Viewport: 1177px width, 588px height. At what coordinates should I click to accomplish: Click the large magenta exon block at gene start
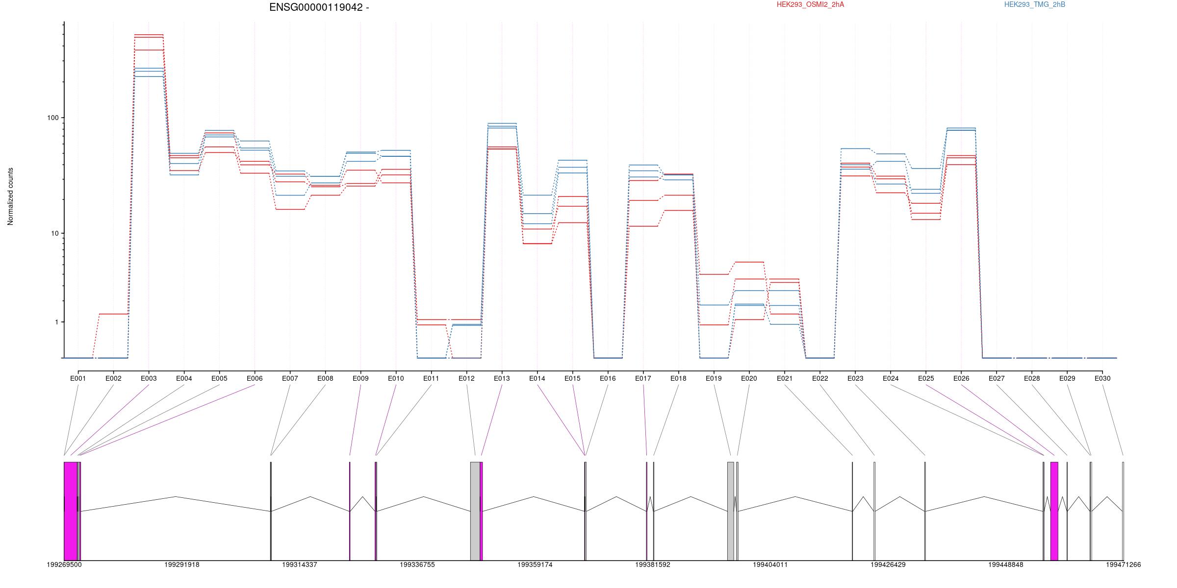pyautogui.click(x=71, y=511)
